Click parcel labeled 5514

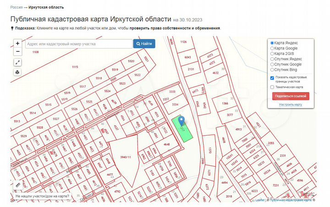33,113
